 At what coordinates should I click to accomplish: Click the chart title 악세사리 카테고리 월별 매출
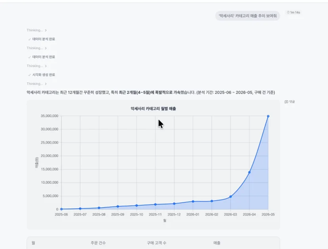click(153, 108)
